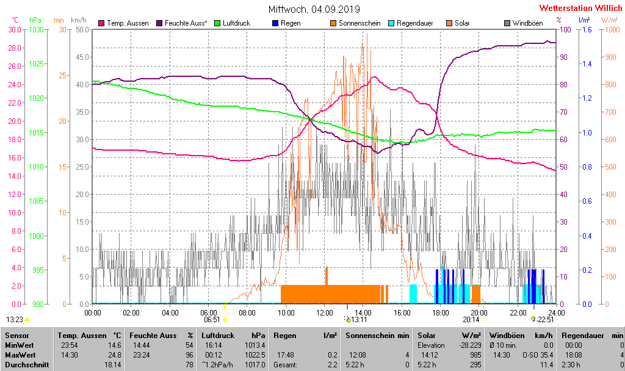Click the 'Elevation' label in Solar column
The image size is (625, 371).
(x=431, y=345)
